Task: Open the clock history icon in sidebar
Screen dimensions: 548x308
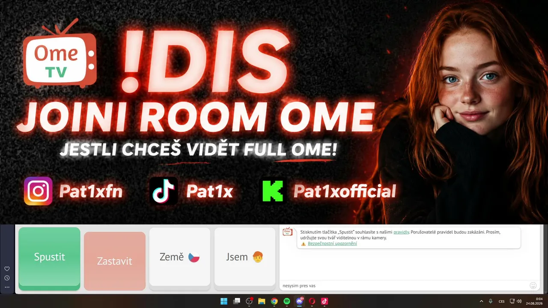Action: [x=7, y=278]
